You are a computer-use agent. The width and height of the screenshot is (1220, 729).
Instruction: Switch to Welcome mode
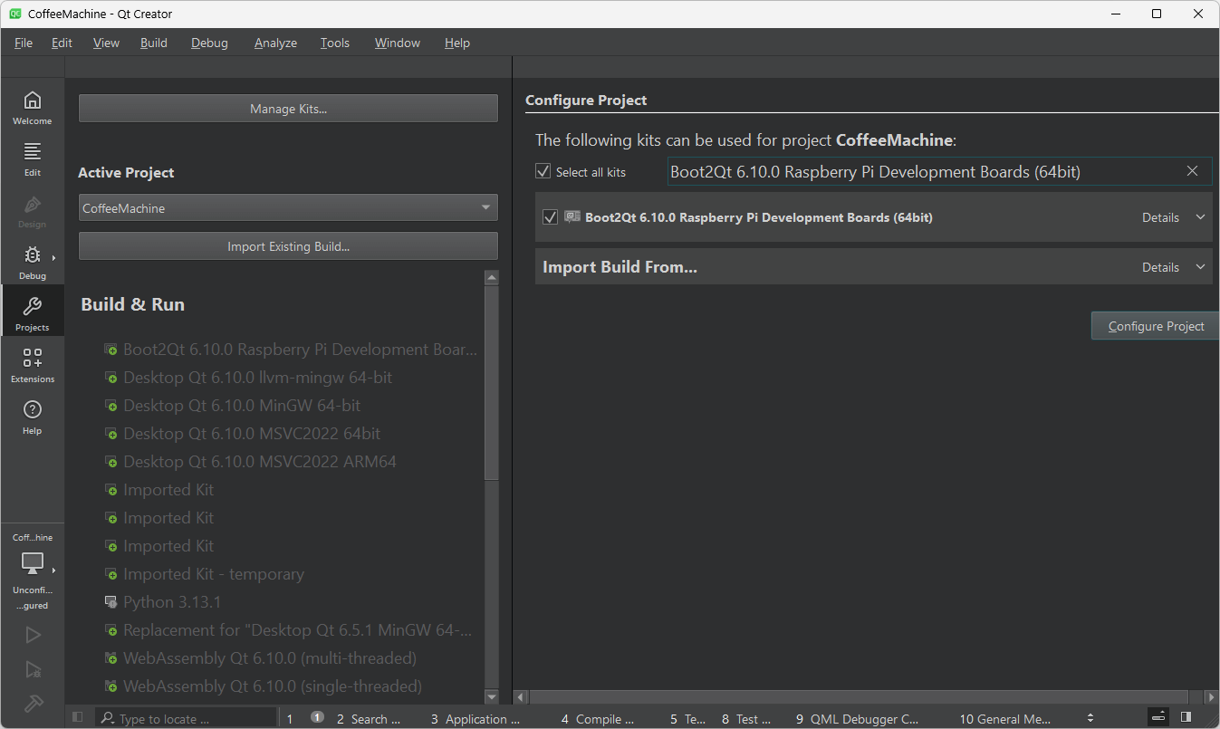pos(33,106)
